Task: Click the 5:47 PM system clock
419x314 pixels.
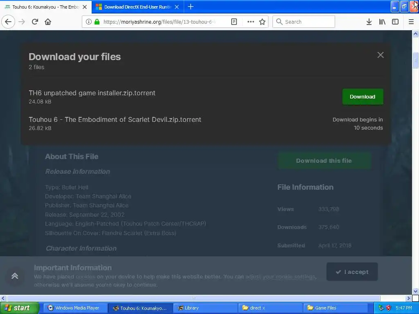Action: [x=404, y=308]
